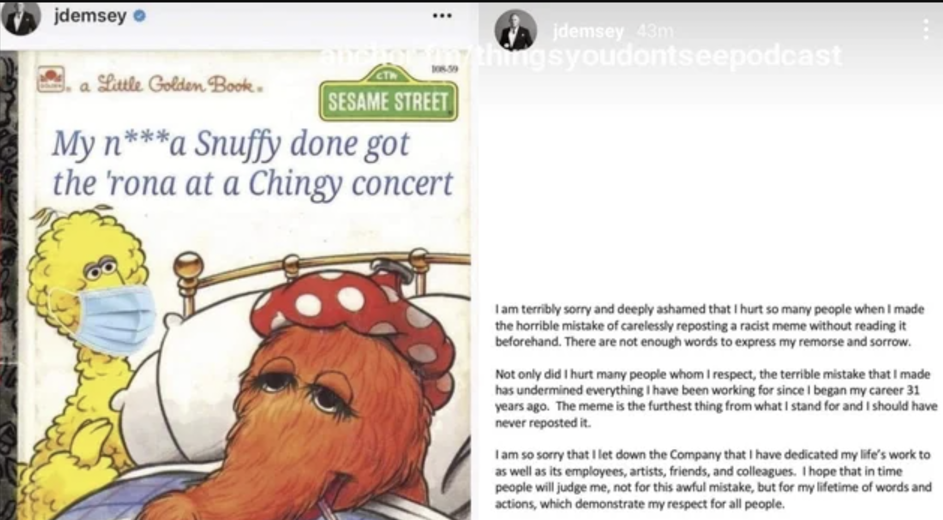The image size is (943, 520).
Task: Tap the story header circular avatar
Action: tap(516, 30)
